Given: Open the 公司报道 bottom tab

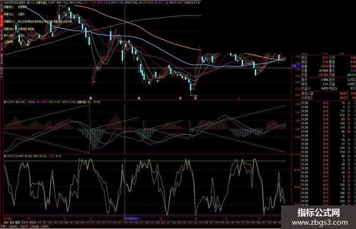Looking at the screenshot, I should (34, 226).
